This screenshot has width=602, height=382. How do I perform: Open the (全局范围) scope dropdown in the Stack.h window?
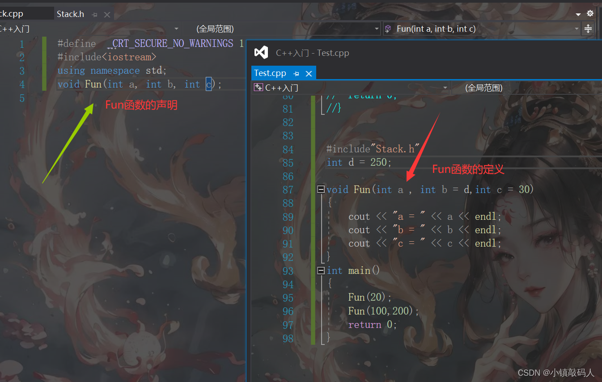point(377,29)
